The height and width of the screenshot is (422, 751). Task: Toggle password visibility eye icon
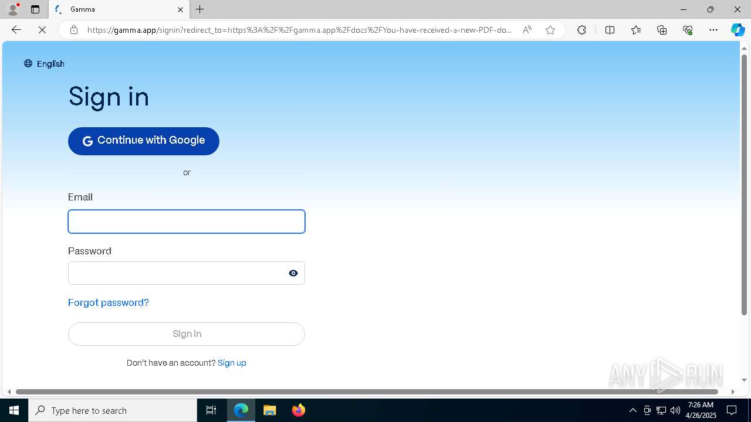[293, 273]
